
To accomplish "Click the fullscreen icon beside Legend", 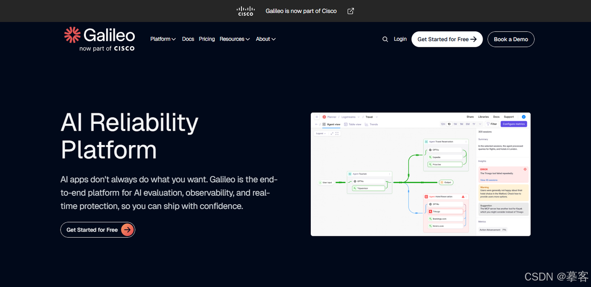I will point(337,134).
